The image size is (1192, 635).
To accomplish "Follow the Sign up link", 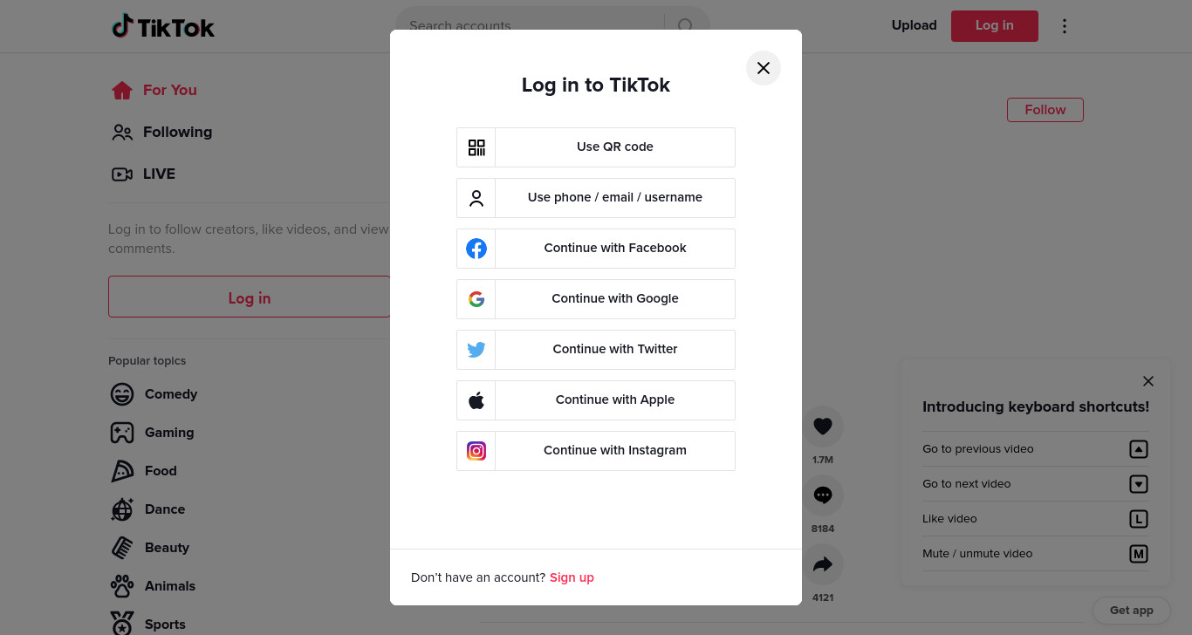I will 572,577.
